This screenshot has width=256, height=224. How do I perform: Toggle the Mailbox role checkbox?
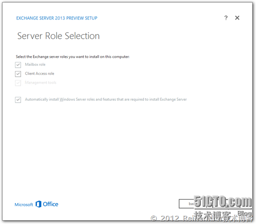(x=18, y=65)
